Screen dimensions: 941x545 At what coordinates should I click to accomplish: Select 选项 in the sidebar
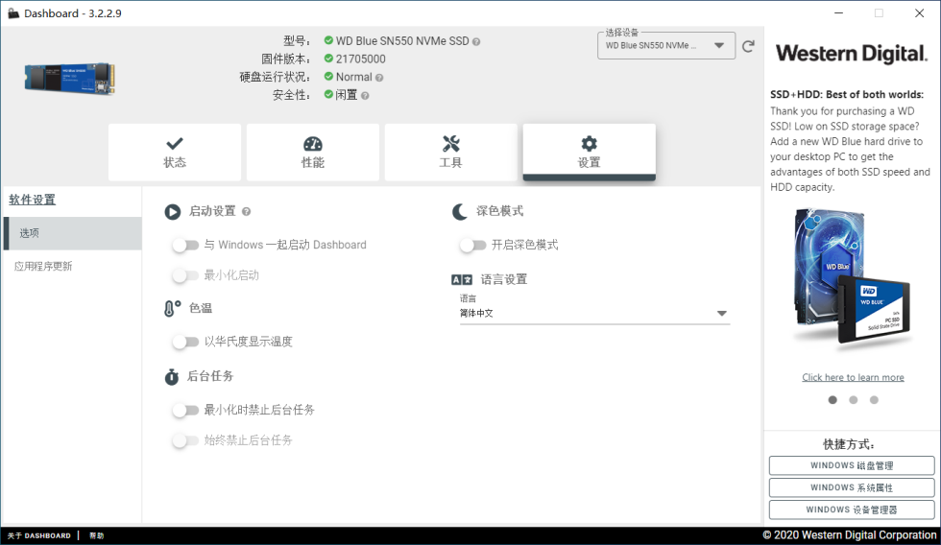click(x=73, y=233)
